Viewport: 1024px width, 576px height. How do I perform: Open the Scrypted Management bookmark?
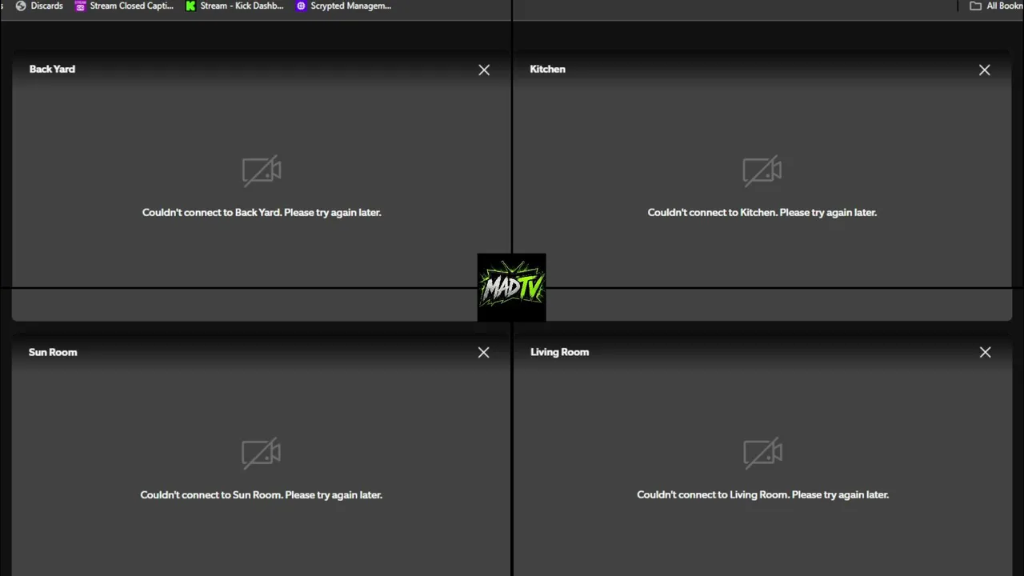344,6
